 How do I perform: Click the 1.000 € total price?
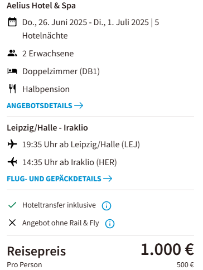point(167,249)
